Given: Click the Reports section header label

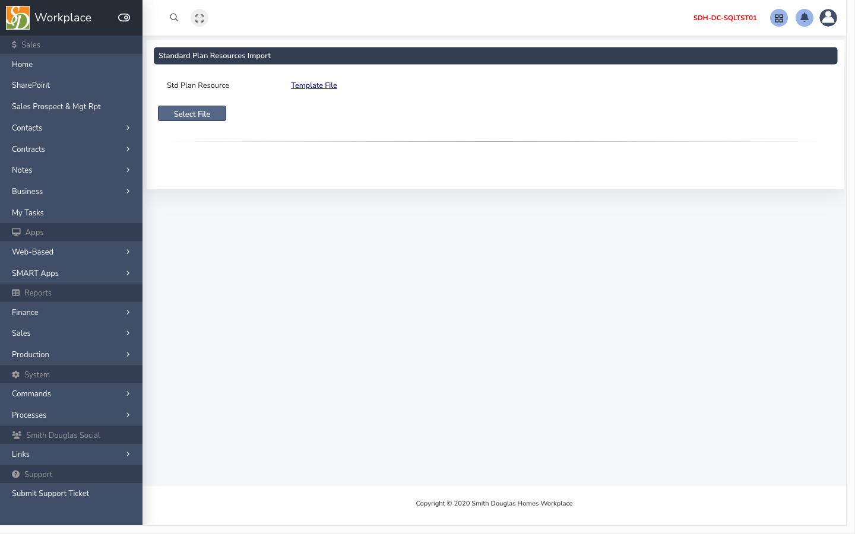Looking at the screenshot, I should (x=38, y=293).
